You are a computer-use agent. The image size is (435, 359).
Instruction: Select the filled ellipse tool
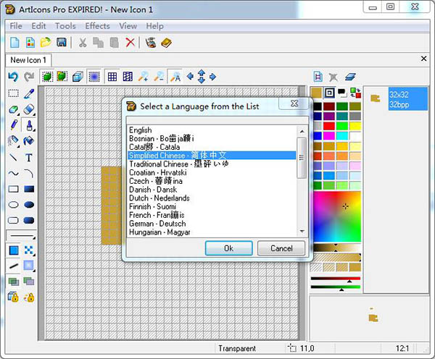coord(29,205)
